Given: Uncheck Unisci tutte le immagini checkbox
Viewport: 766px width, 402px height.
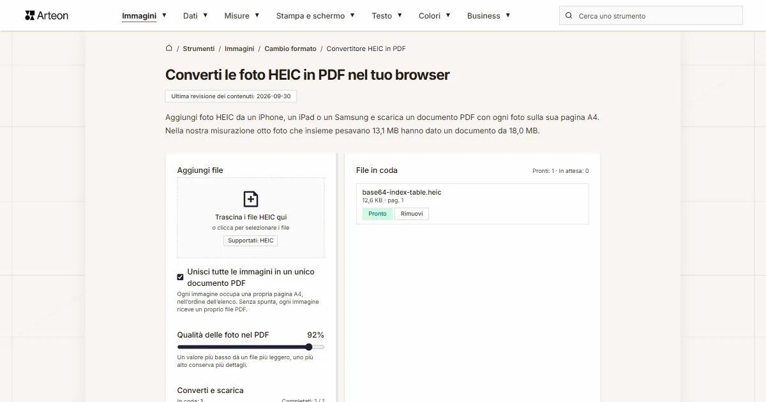Looking at the screenshot, I should 181,277.
